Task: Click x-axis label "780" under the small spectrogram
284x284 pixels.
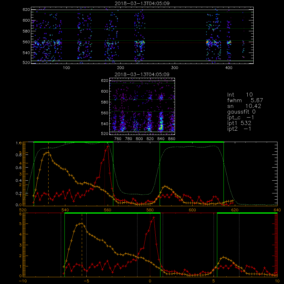Action: [x=129, y=139]
